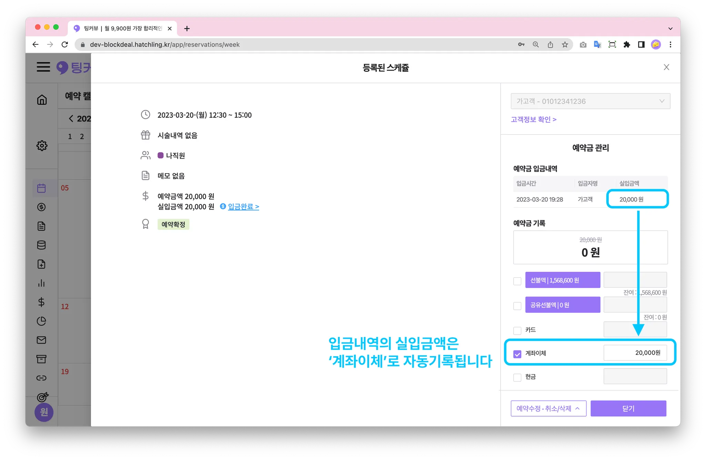Open the customer dropdown 가고객 - 01012341236
Screen dimensions: 706x460
pos(590,101)
